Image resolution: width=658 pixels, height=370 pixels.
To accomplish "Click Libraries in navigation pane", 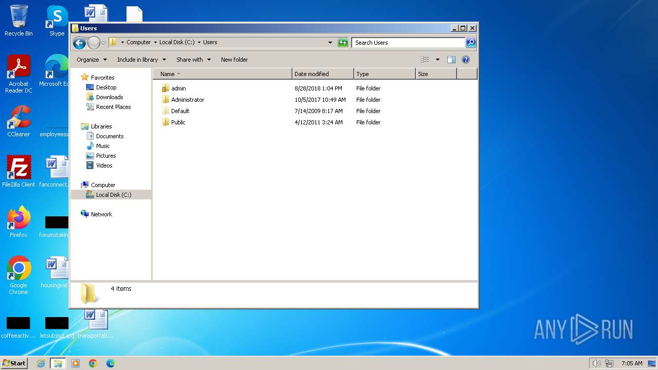I will click(101, 126).
